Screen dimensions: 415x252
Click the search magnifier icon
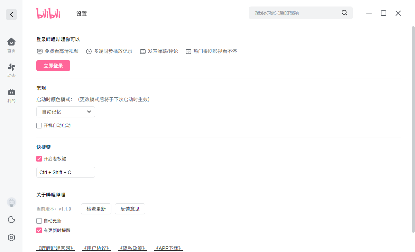[344, 12]
